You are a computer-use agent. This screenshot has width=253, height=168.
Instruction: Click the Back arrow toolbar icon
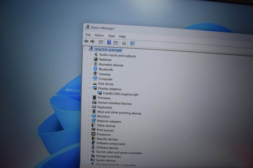pyautogui.click(x=86, y=41)
